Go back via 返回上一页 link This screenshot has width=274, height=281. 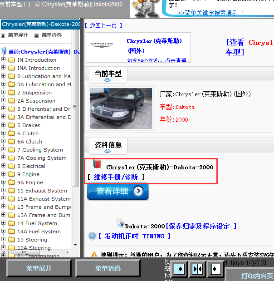103,25
